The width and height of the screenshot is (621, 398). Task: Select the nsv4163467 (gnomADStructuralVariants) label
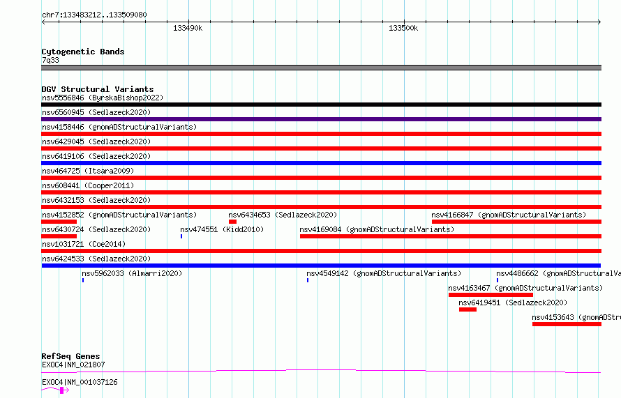(525, 288)
